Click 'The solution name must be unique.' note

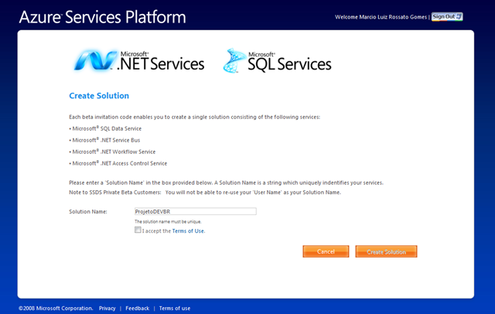[168, 221]
